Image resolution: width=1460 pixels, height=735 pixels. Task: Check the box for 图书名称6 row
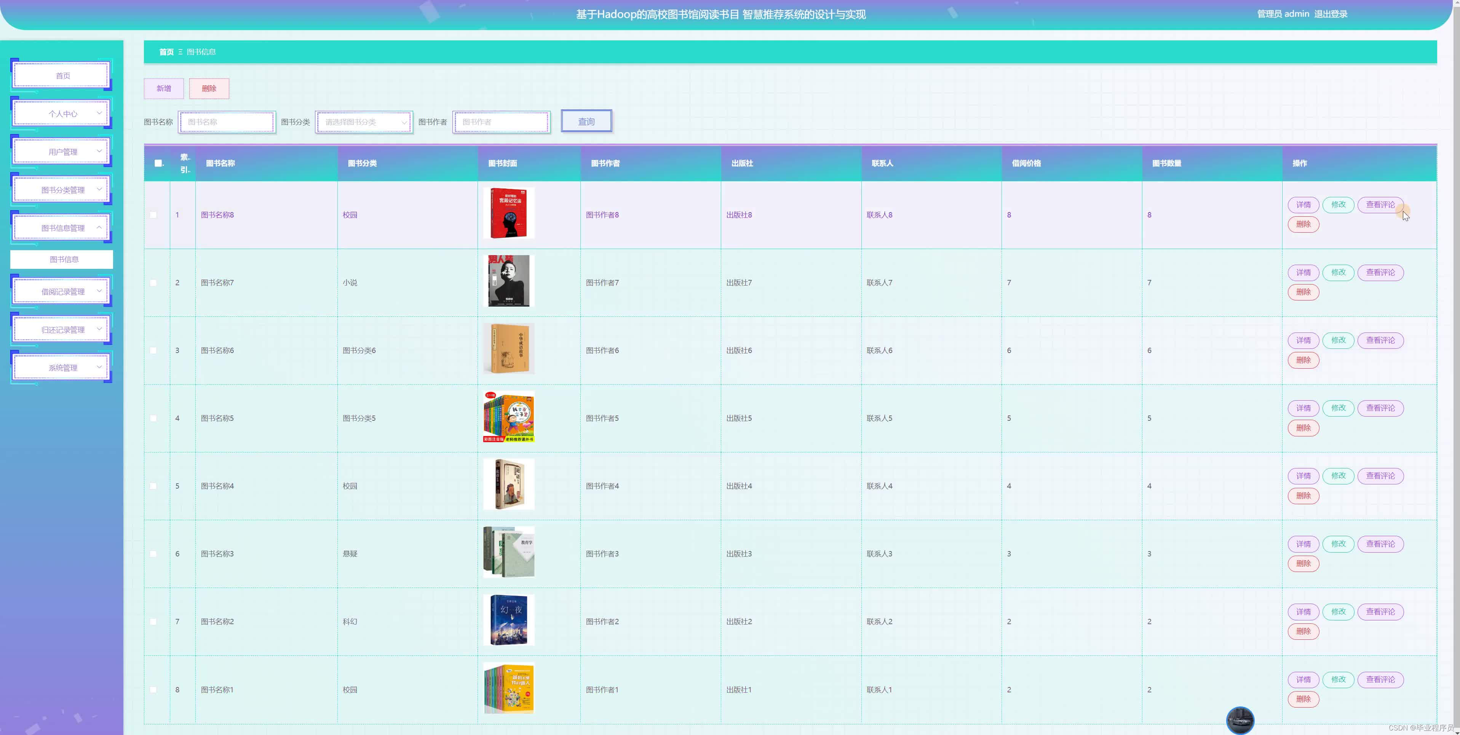click(x=153, y=350)
